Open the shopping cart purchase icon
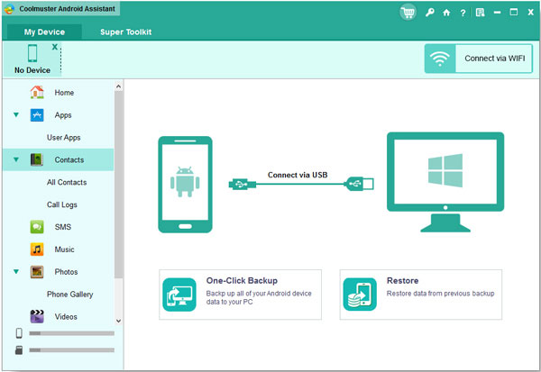 408,13
